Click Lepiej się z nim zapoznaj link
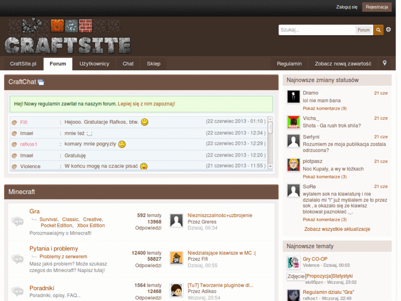401x301 pixels. 146,104
